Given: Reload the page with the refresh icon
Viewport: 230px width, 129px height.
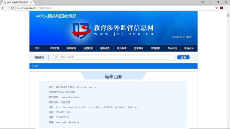Looking at the screenshot, I should click(x=12, y=8).
